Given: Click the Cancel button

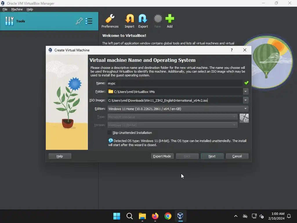Looking at the screenshot, I should coord(237,156).
